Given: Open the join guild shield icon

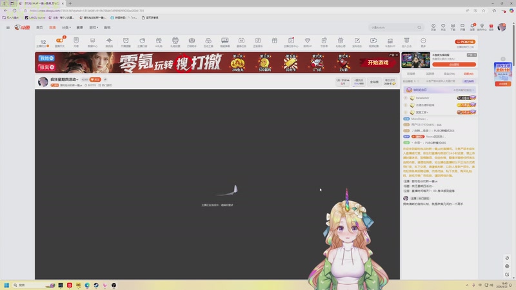Looking at the screenshot, I should [x=407, y=42].
